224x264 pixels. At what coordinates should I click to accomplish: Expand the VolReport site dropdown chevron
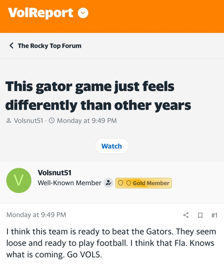pos(83,13)
